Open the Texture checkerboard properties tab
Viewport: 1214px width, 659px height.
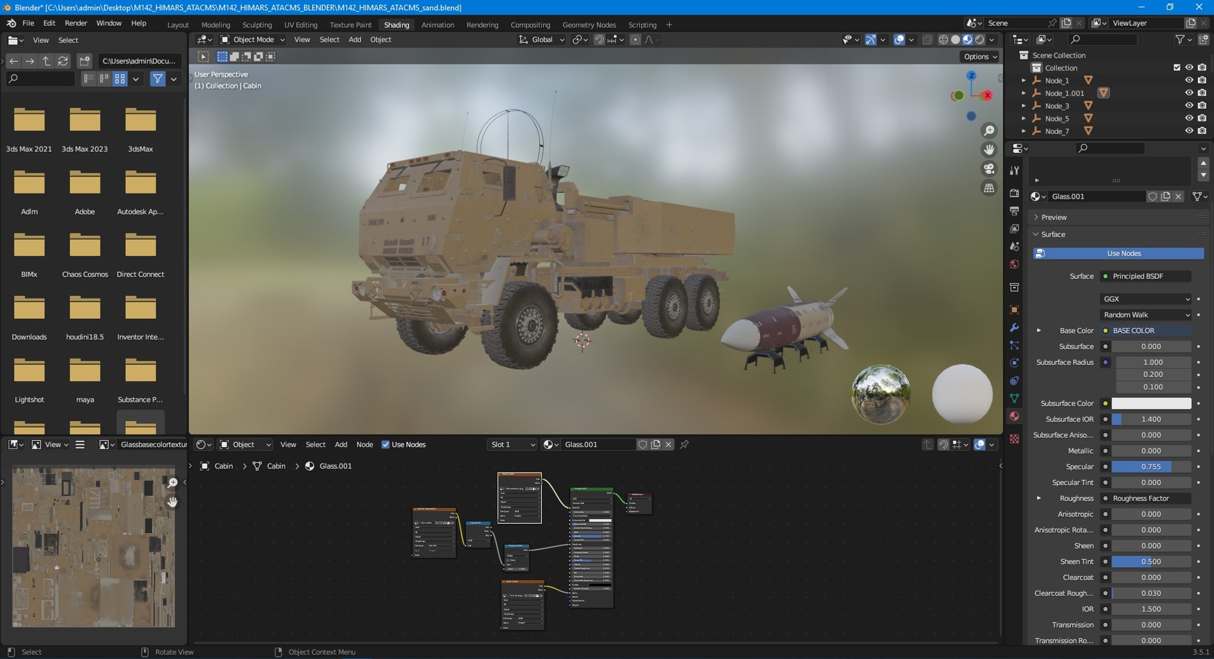[x=1014, y=439]
